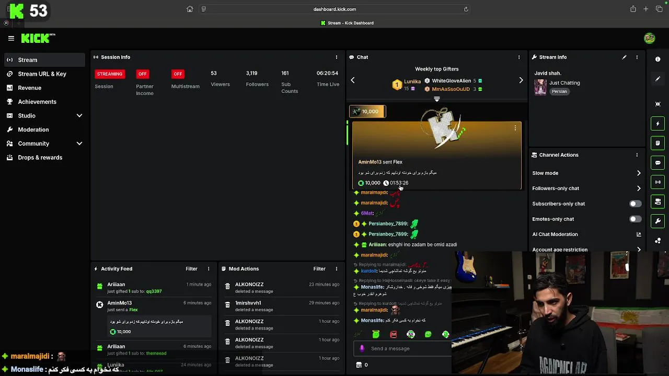Screen dimensions: 669x376
Task: Reload the page from address bar
Action: coord(466,9)
